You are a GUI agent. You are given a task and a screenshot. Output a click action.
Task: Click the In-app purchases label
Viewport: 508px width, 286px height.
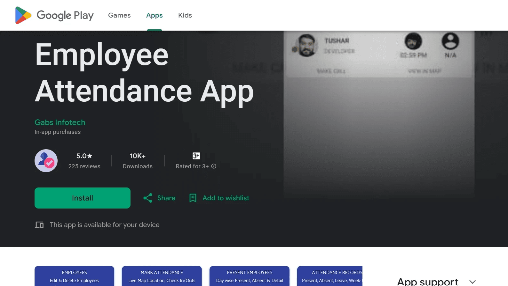pos(58,132)
